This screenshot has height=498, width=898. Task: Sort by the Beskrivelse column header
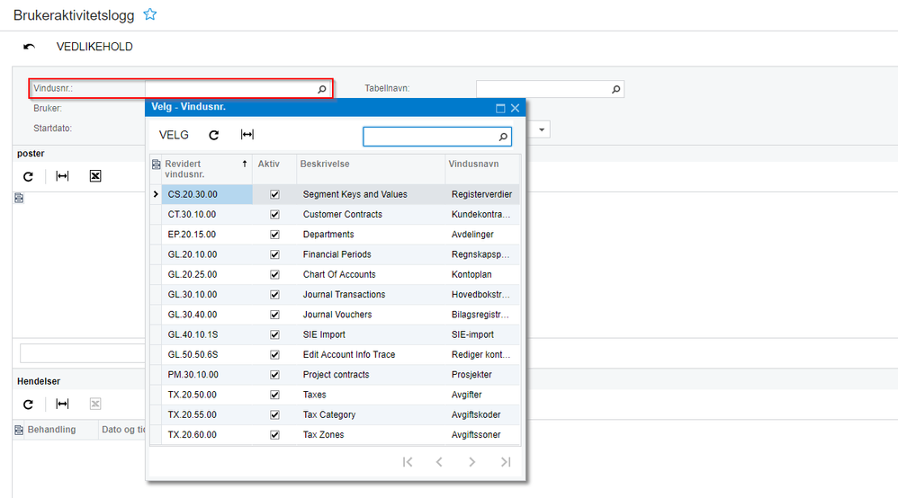pyautogui.click(x=371, y=169)
